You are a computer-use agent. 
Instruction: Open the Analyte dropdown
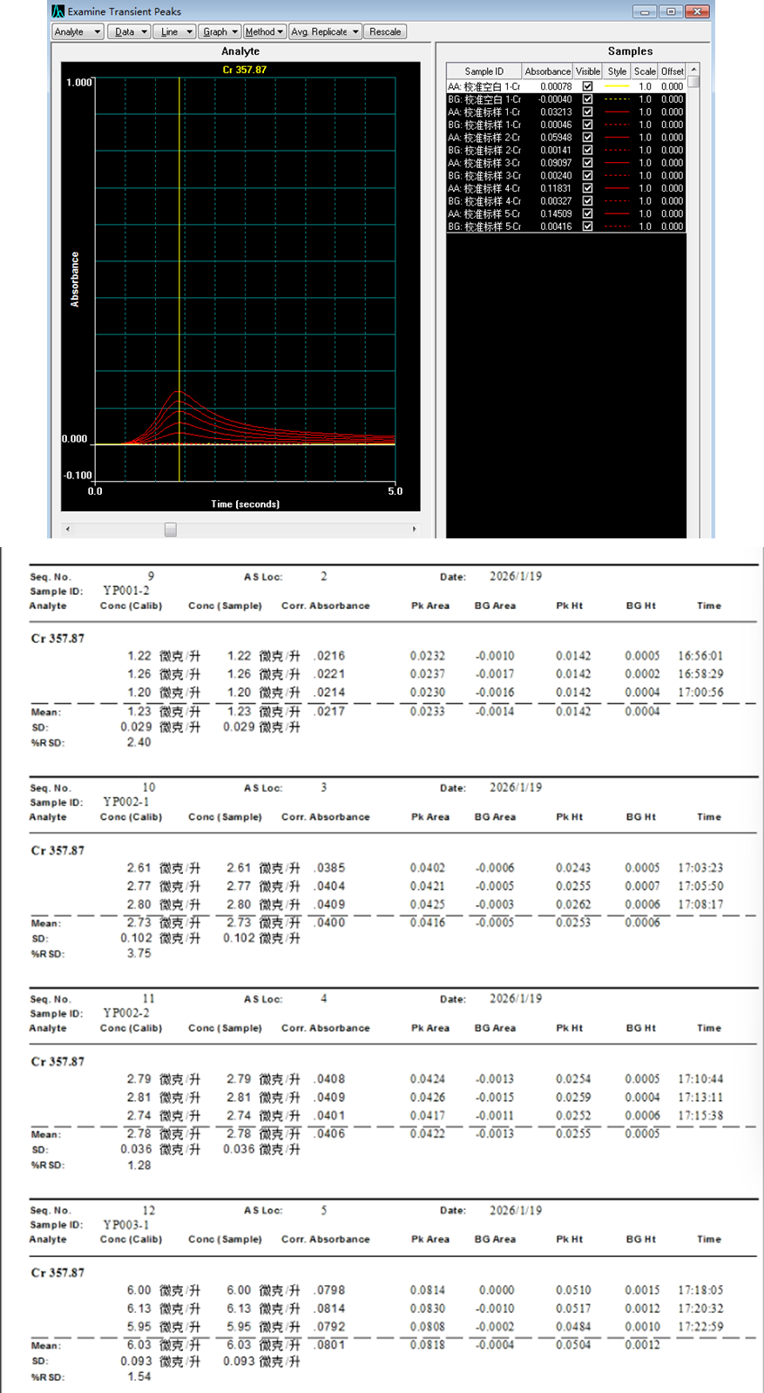coord(78,31)
